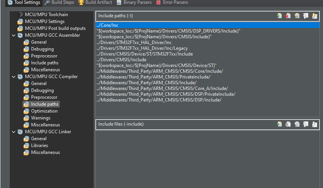Click Add icon in Include files toolbar

pos(279,124)
